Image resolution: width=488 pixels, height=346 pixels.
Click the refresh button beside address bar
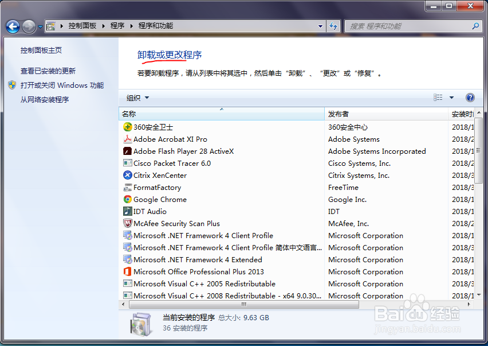[333, 26]
